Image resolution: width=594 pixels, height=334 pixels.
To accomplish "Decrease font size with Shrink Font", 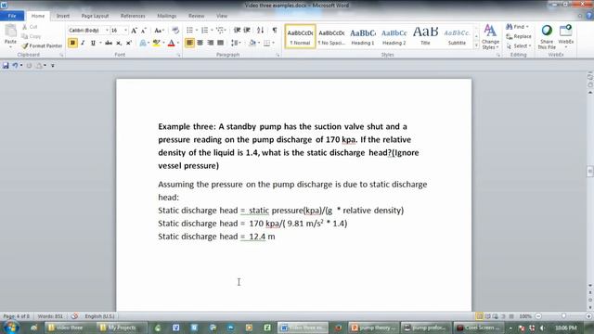I will coord(144,31).
